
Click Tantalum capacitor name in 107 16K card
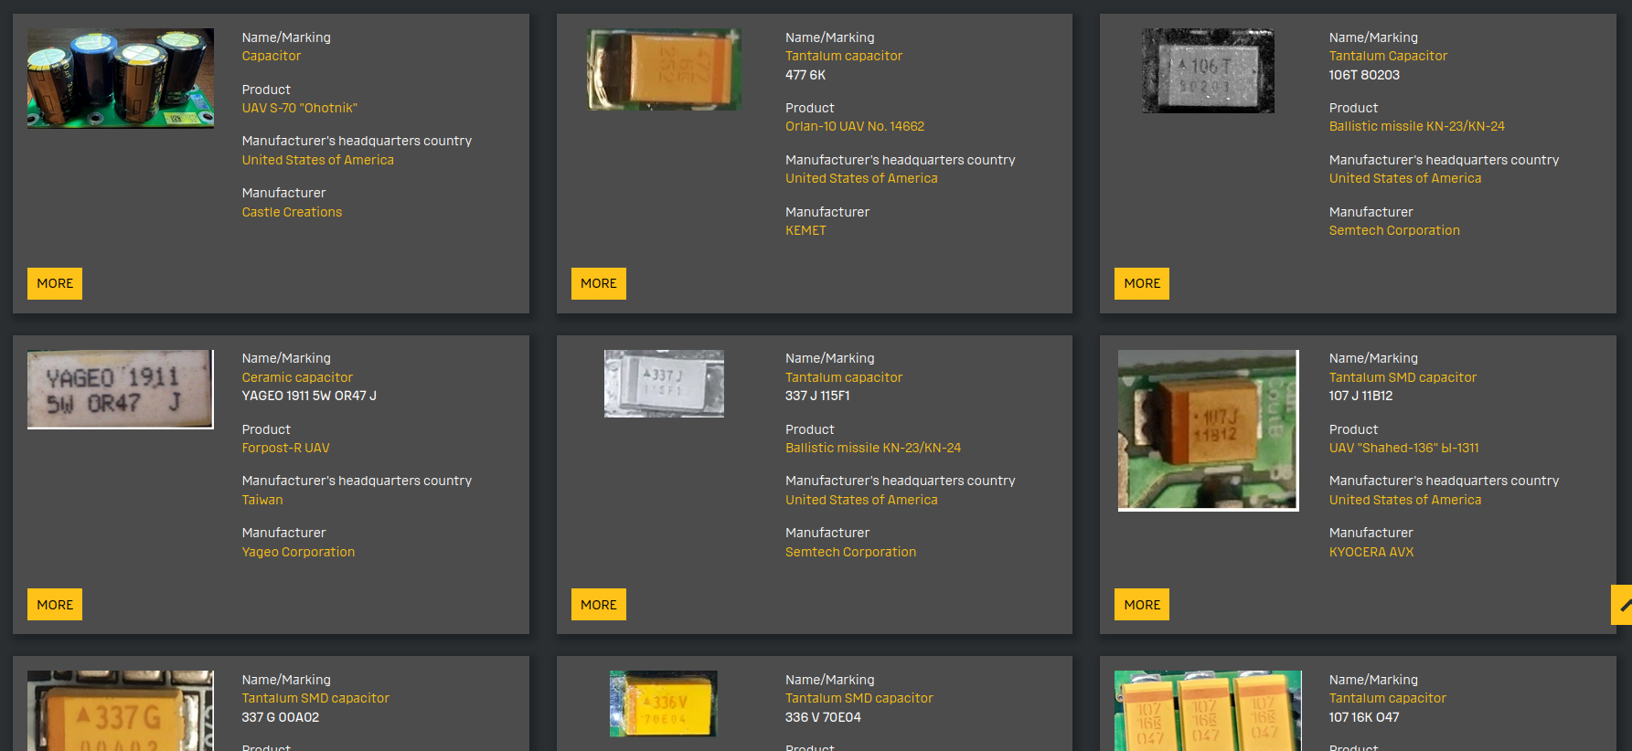point(1387,698)
